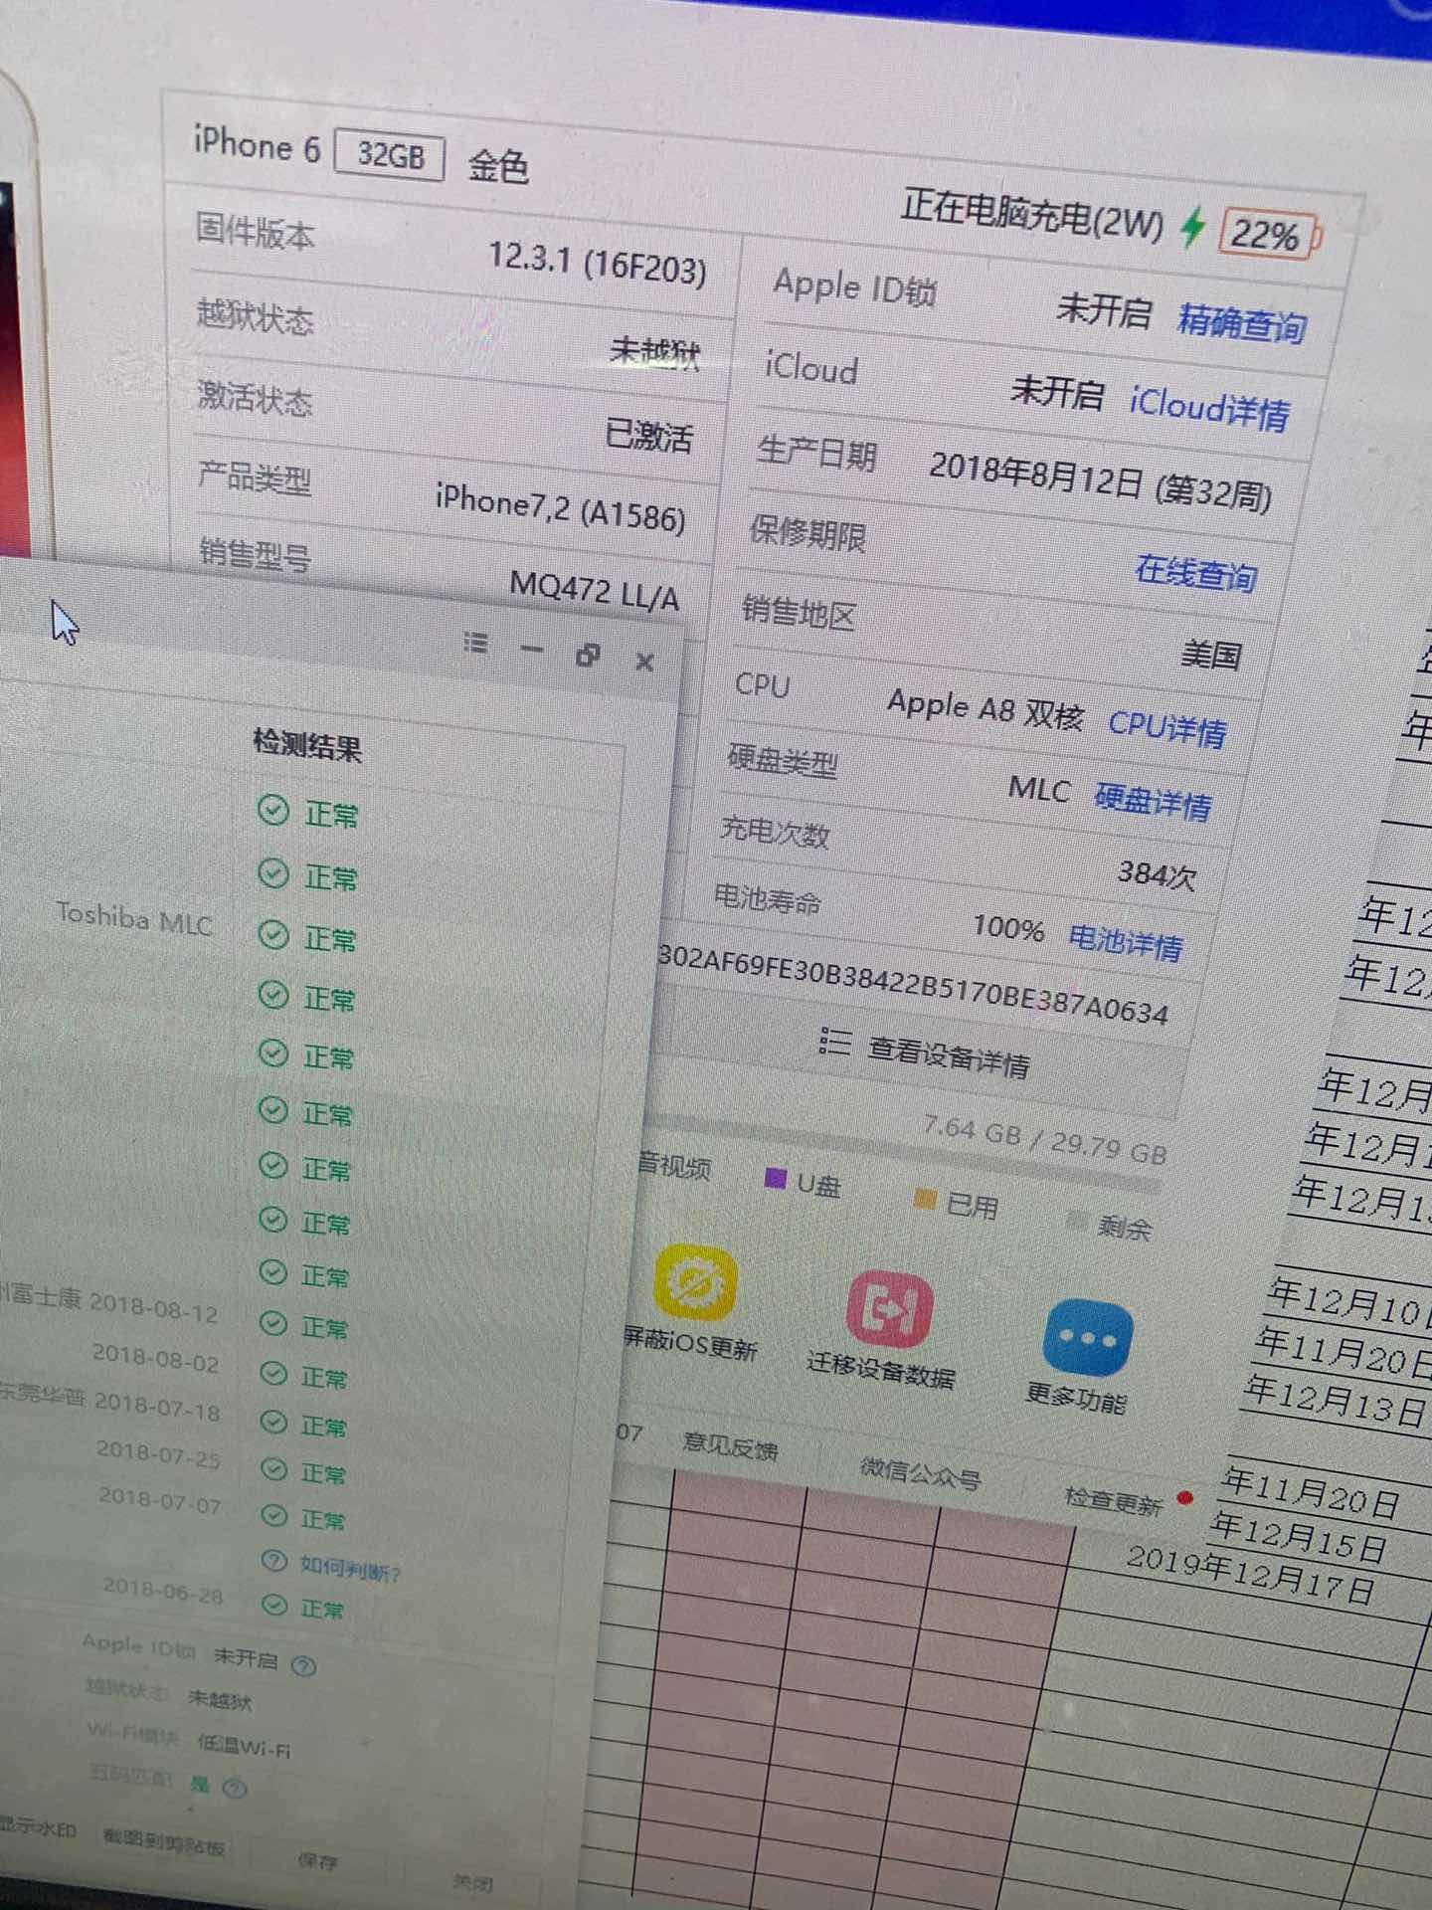
Task: Click the 查看设备详情 button
Action: [925, 1052]
